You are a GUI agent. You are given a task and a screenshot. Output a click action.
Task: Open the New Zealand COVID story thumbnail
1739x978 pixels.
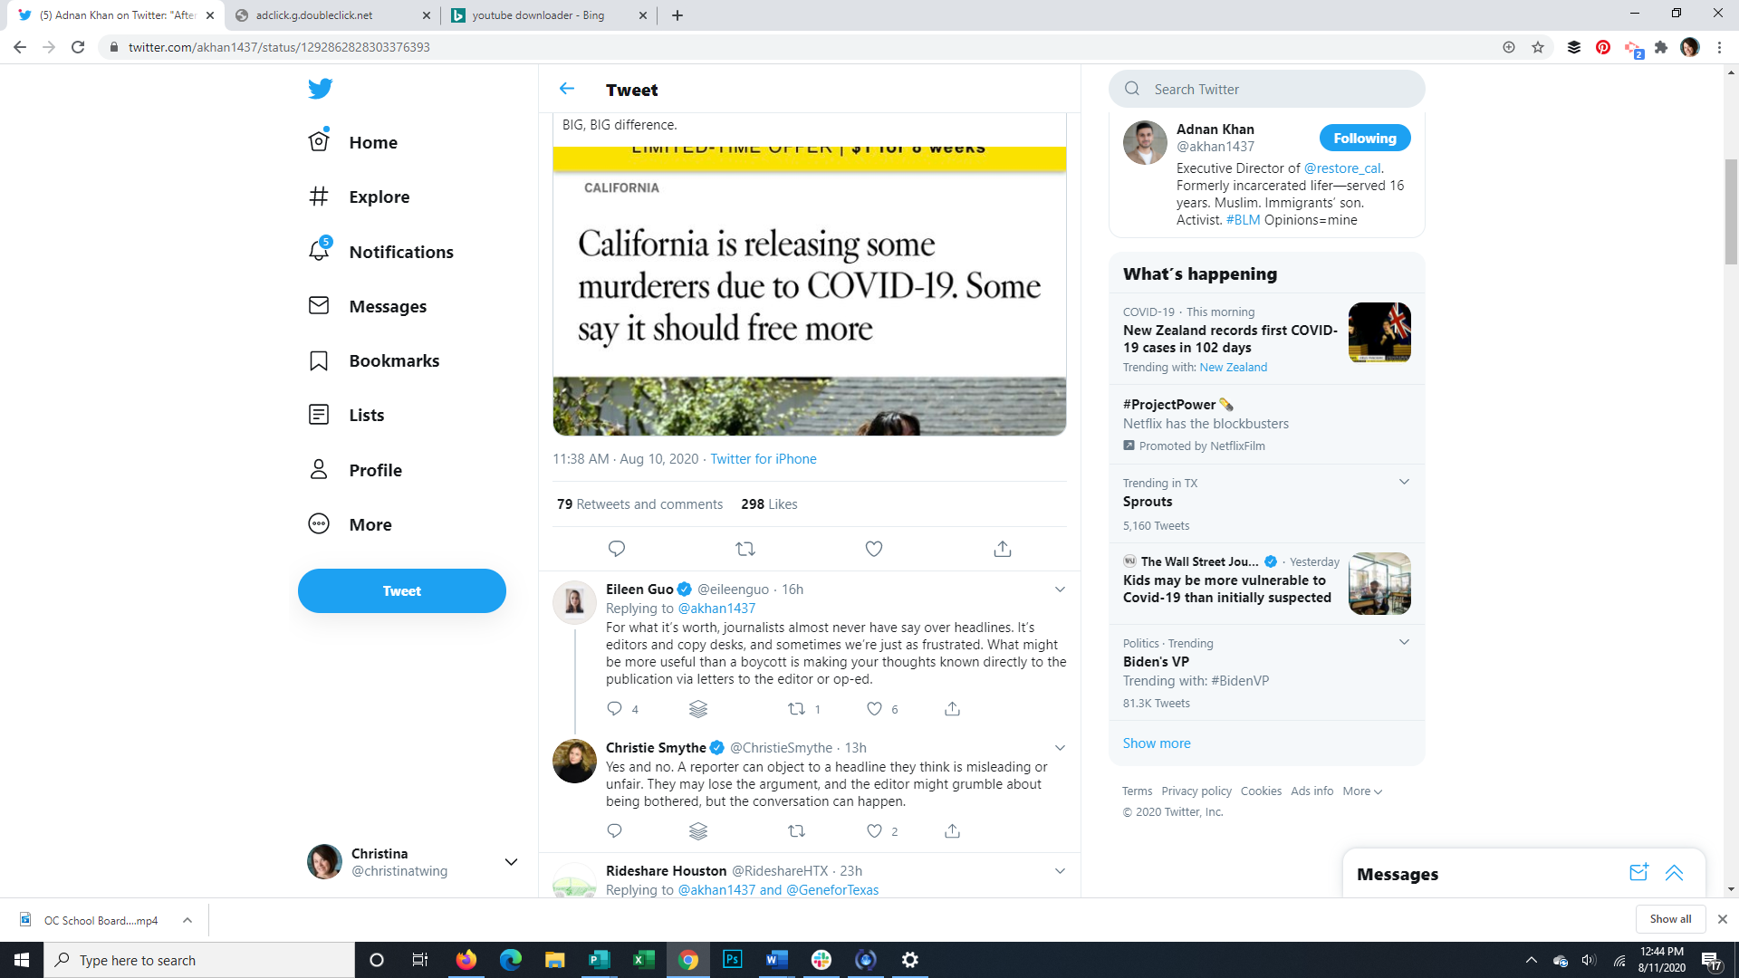1379,332
